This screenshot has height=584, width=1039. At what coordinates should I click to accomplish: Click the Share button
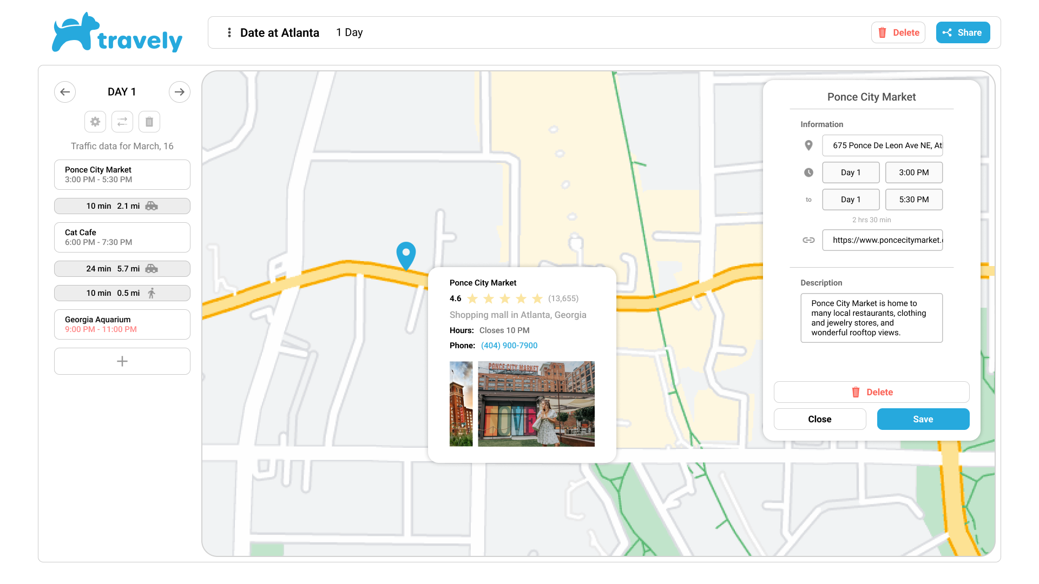(x=963, y=32)
